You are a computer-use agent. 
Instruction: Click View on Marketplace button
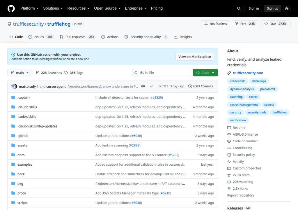(x=195, y=57)
